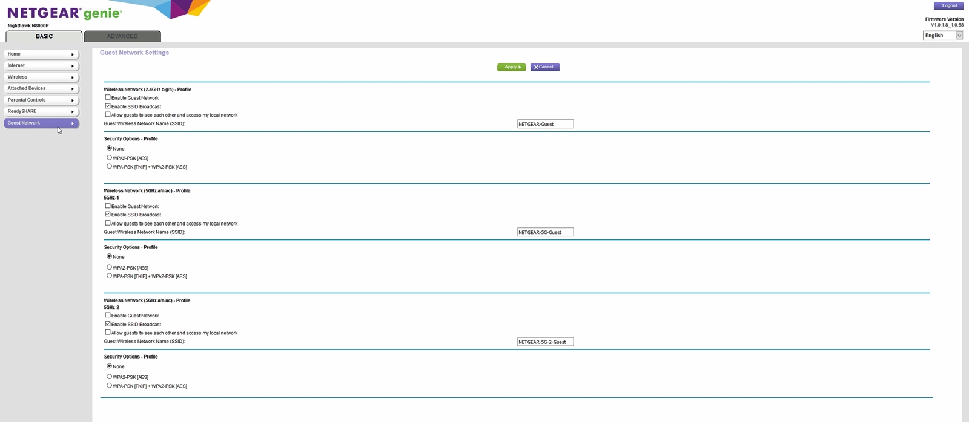Click the Parental Controls arrow icon
Image resolution: width=969 pixels, height=422 pixels.
coord(73,100)
